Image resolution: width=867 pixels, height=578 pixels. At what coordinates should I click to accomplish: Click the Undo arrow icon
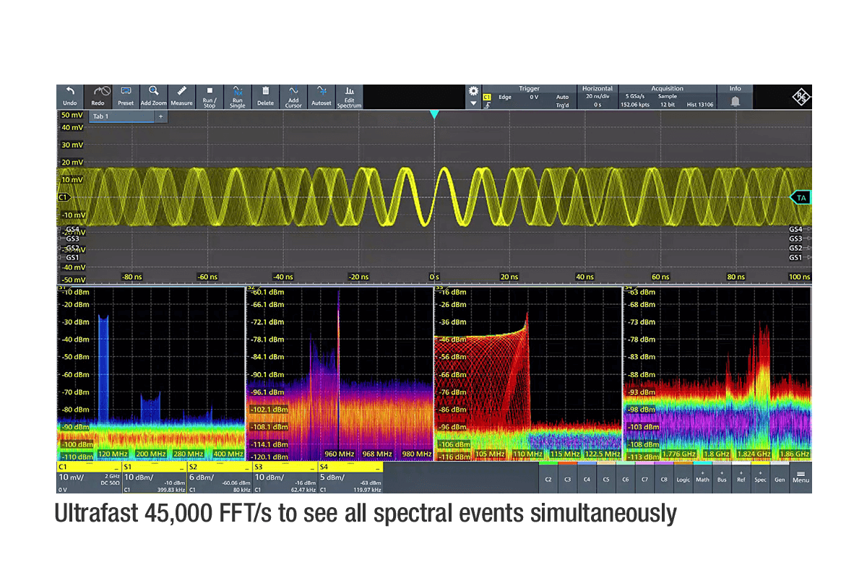[70, 92]
